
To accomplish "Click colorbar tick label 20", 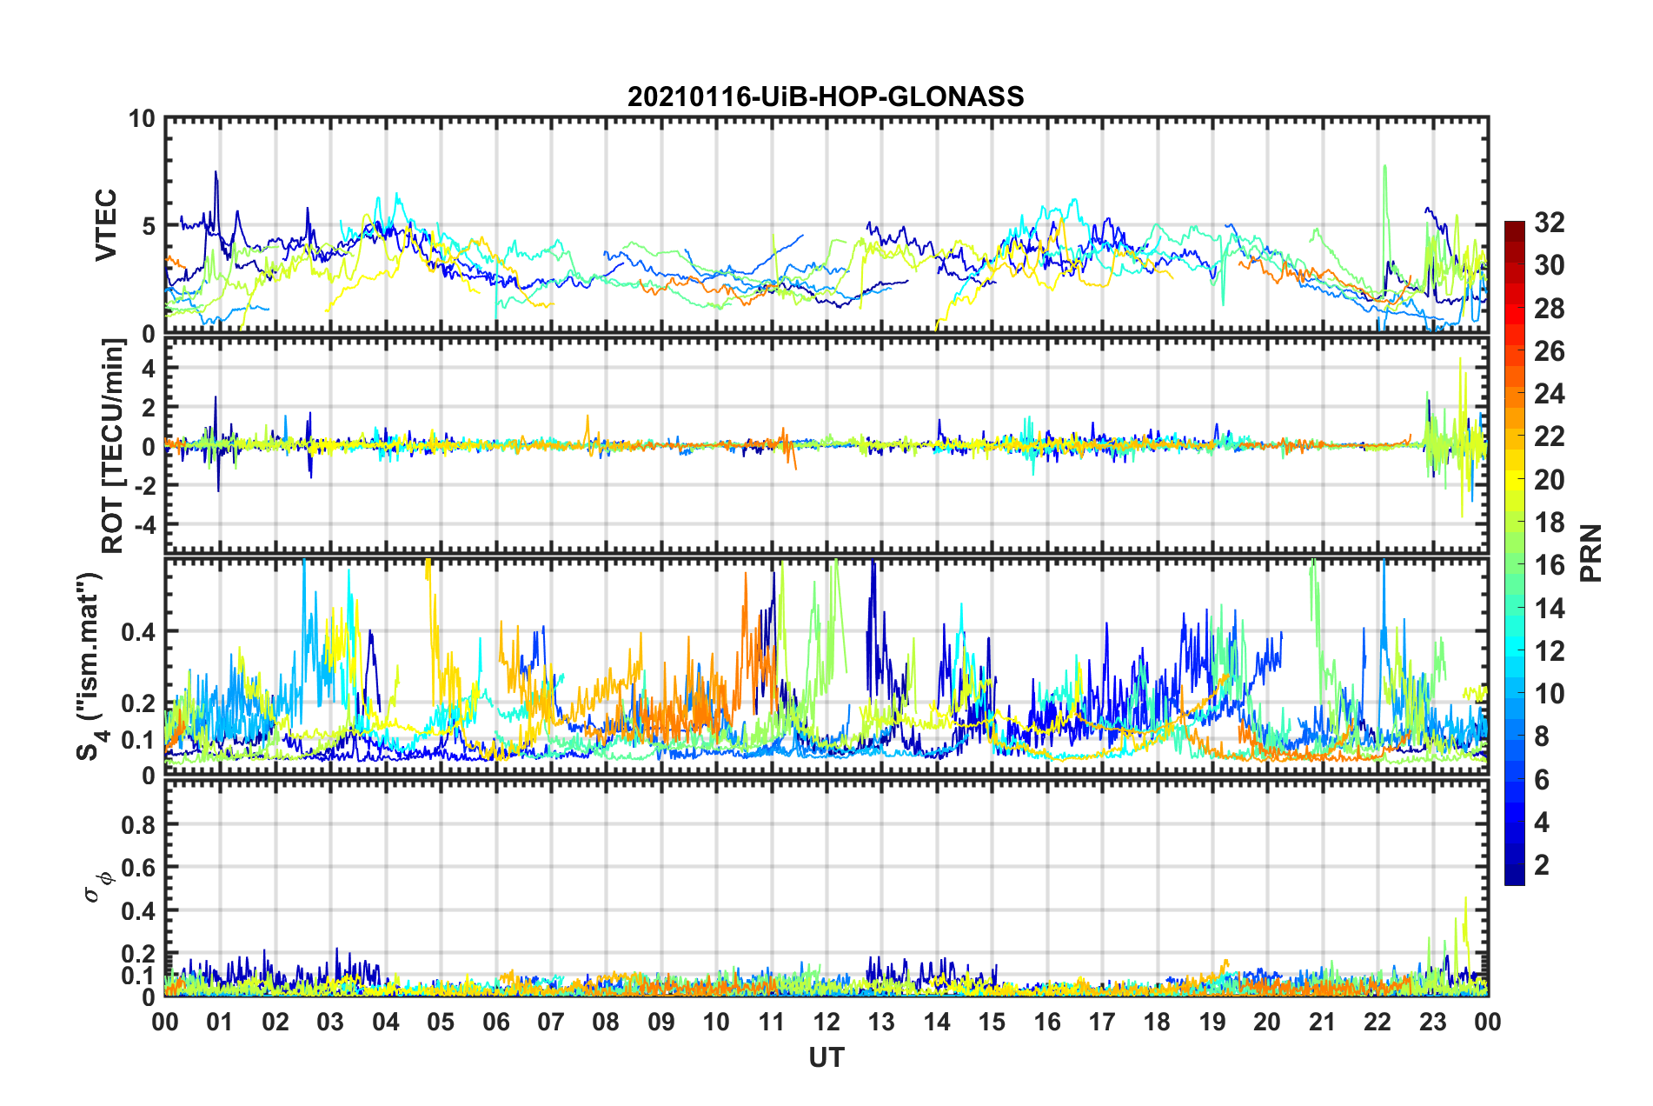I will click(1549, 480).
